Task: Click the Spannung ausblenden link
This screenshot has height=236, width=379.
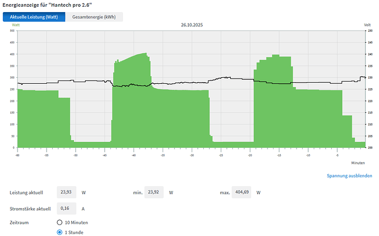Action: 349,176
